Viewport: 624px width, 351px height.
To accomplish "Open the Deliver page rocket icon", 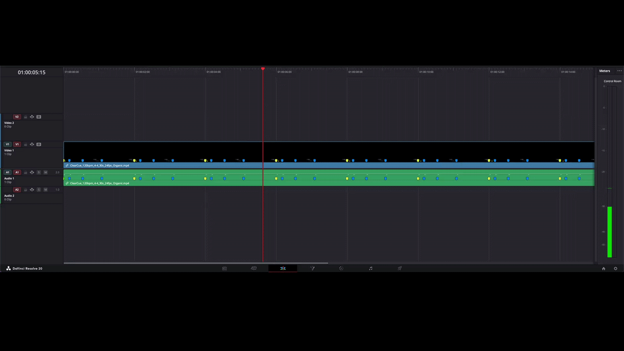I will click(x=400, y=268).
